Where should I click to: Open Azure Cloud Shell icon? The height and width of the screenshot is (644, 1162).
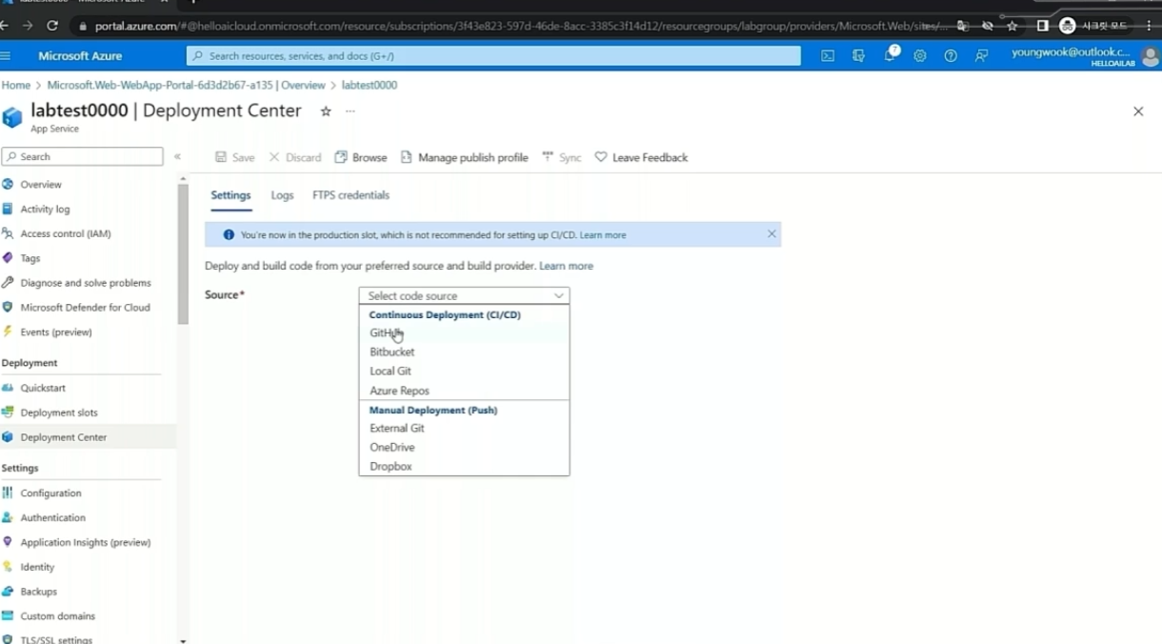[828, 56]
